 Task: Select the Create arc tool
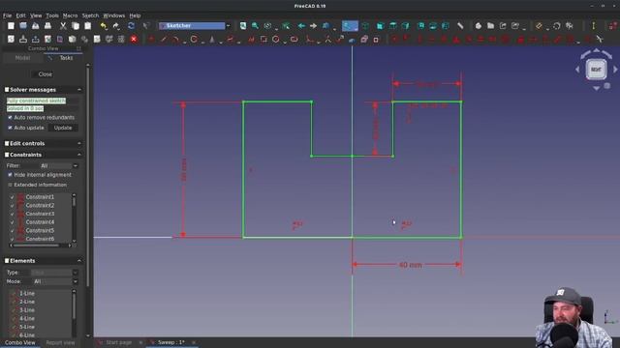176,39
